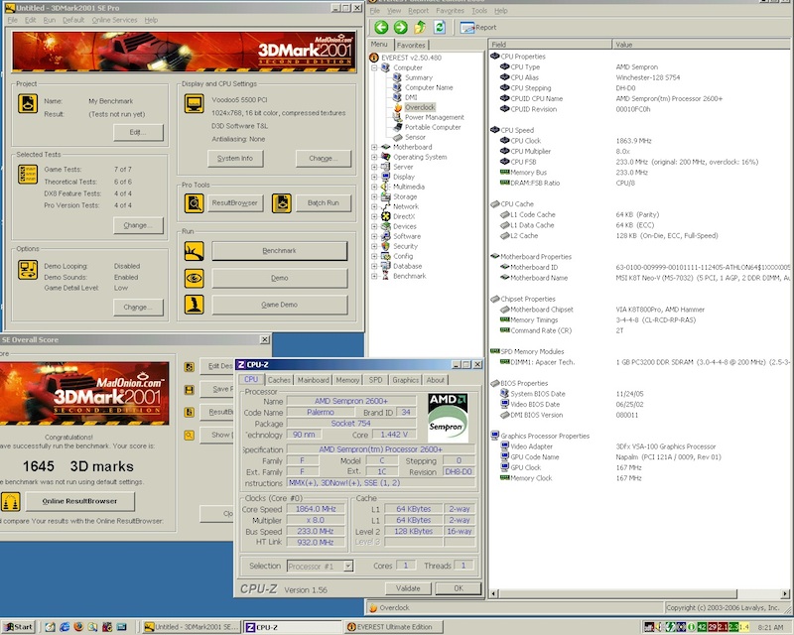Click the volume speaker icon in system tray
This screenshot has height=635, width=794.
point(658,627)
